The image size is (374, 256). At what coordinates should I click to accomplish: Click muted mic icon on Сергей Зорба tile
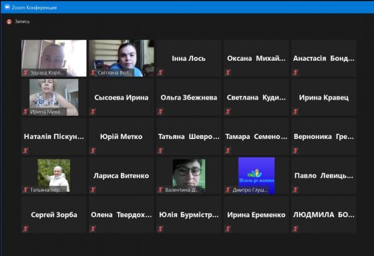click(x=25, y=229)
